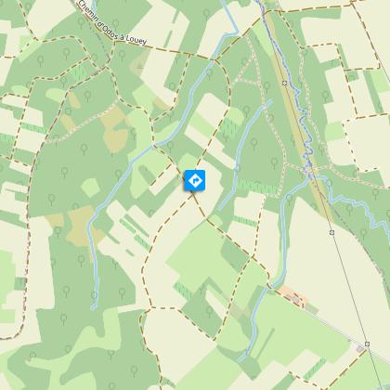Image resolution: width=390 pixels, height=390 pixels.
Task: Click the striped orchard patch north-east of the marker
Action: coord(229,128)
